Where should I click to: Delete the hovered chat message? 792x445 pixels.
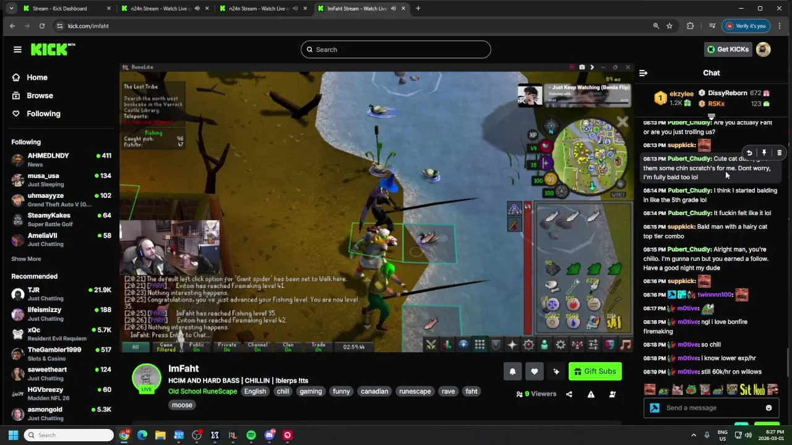tap(779, 153)
